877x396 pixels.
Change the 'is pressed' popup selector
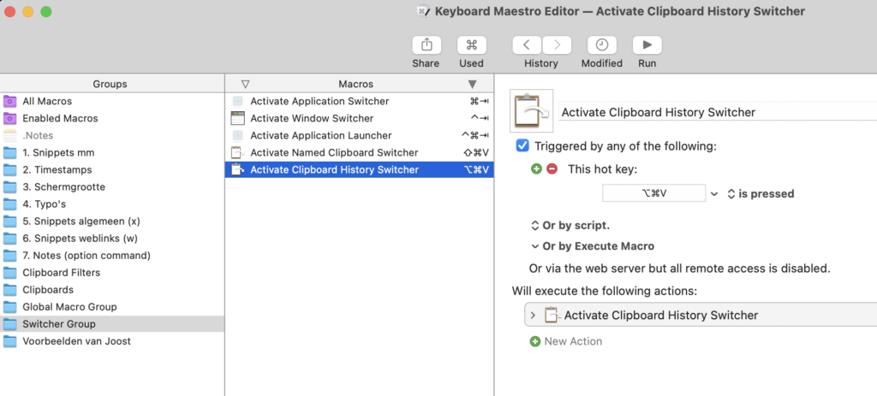point(761,194)
